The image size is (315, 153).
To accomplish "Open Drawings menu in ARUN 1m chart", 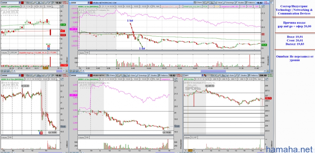I will point(229,2).
